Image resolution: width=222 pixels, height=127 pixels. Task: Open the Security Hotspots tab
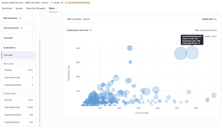point(36,8)
